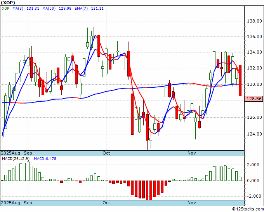Click the current price tag 128.56
The height and width of the screenshot is (212, 264).
click(254, 99)
